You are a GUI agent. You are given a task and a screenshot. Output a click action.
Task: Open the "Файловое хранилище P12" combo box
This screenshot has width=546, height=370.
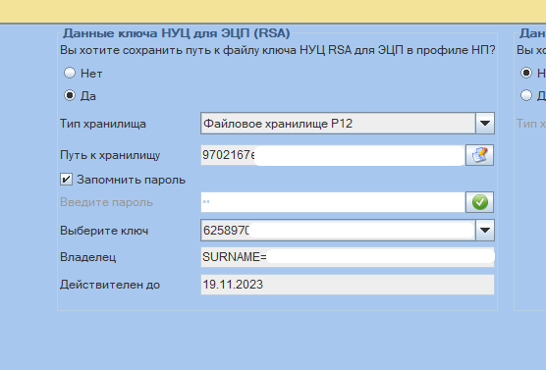click(x=348, y=124)
